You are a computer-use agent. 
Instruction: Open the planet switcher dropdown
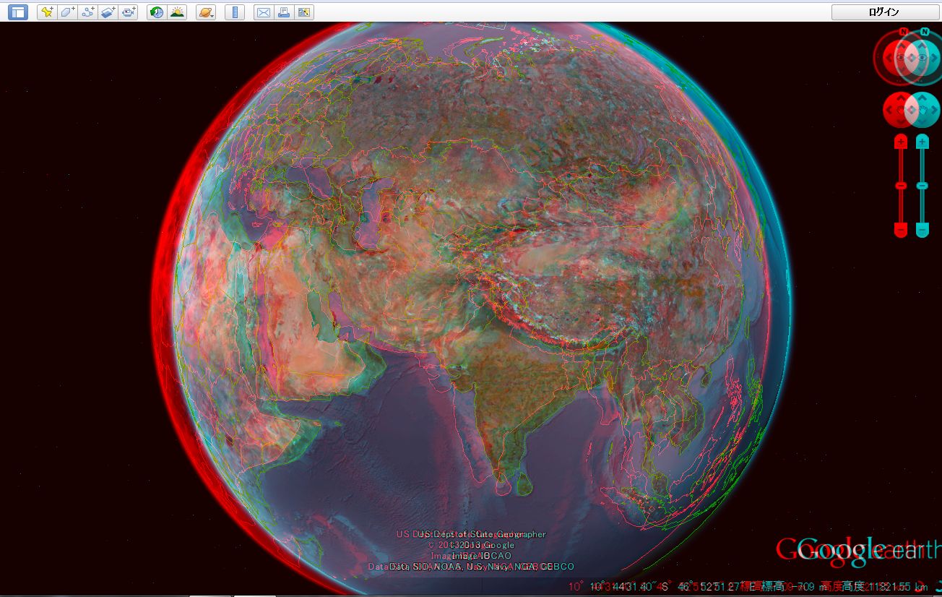coord(206,12)
